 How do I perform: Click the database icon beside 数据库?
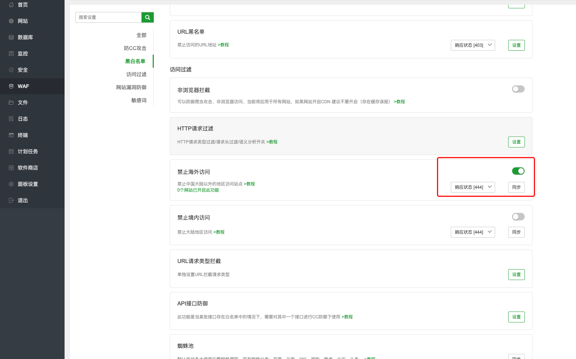11,37
